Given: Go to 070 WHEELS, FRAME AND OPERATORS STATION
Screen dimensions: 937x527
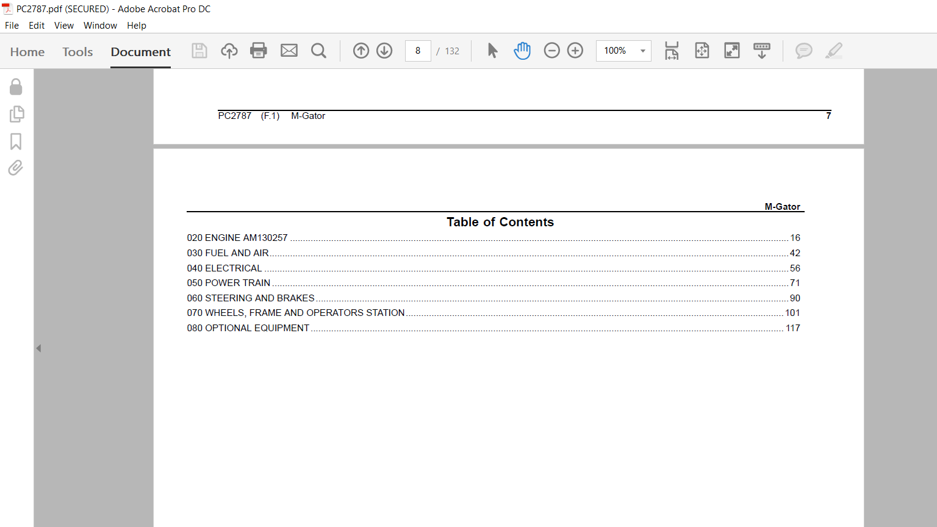Looking at the screenshot, I should click(494, 313).
